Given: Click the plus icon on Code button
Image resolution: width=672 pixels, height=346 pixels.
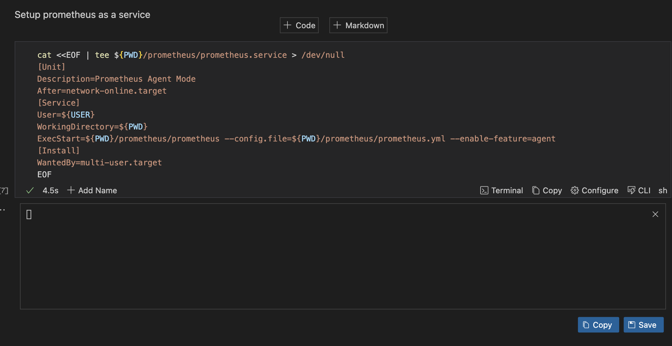Looking at the screenshot, I should pos(287,25).
